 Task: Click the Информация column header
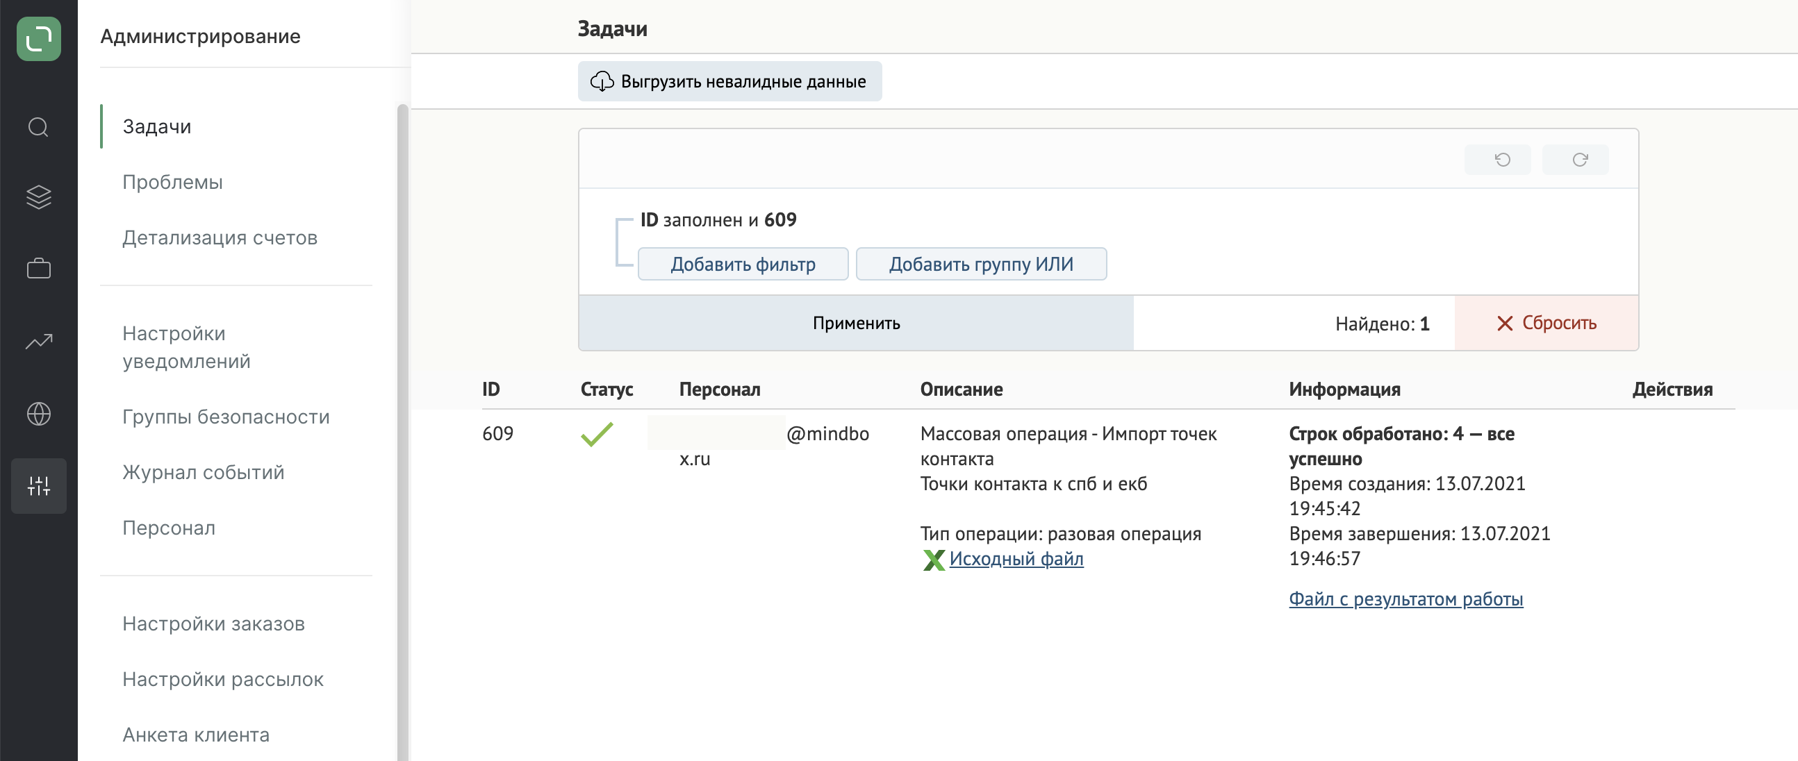[1344, 390]
